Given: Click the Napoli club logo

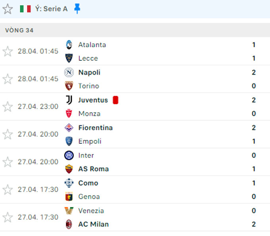Looking at the screenshot, I should pyautogui.click(x=69, y=73).
